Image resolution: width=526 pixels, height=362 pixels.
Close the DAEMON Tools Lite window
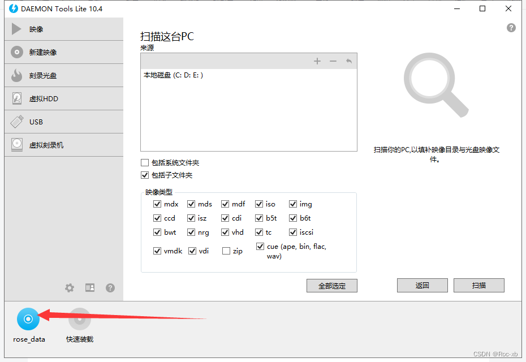click(508, 8)
